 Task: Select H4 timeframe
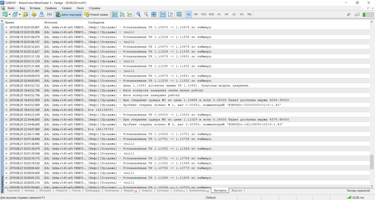point(227,14)
